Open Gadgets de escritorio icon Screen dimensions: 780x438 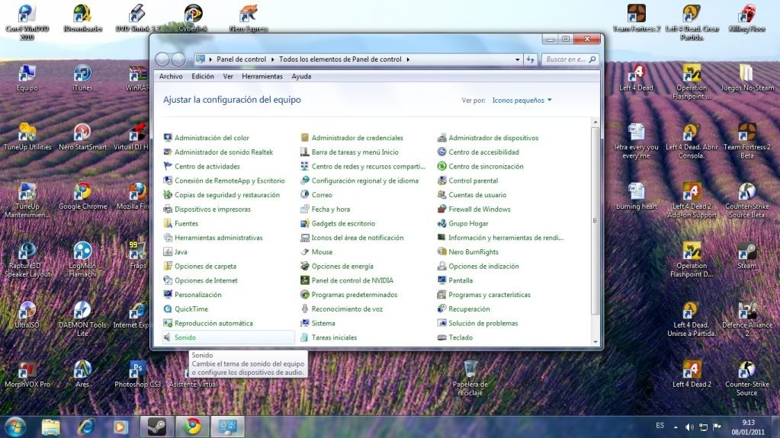tap(305, 223)
